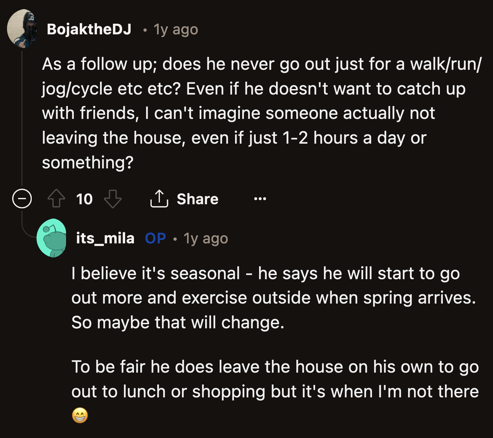
Task: Collapse the reply from its_mila
Action: 53,238
